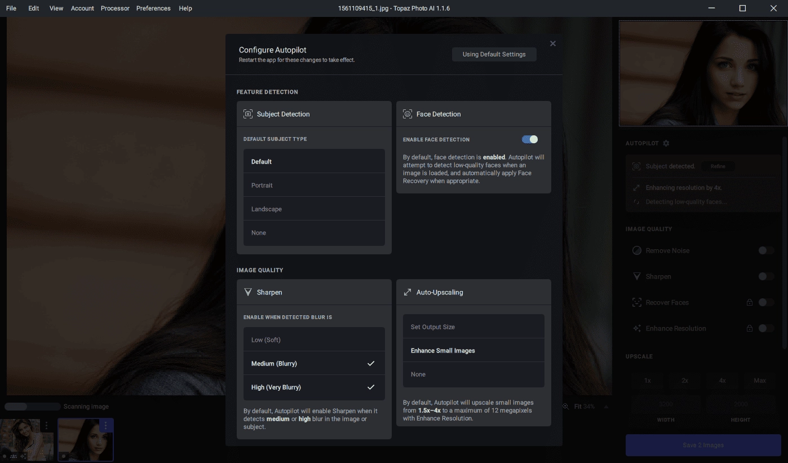Toggle Remove Noise switch
788x463 pixels.
tap(766, 250)
